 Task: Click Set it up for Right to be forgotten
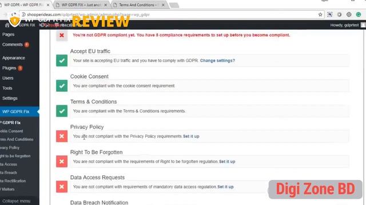click(x=227, y=161)
